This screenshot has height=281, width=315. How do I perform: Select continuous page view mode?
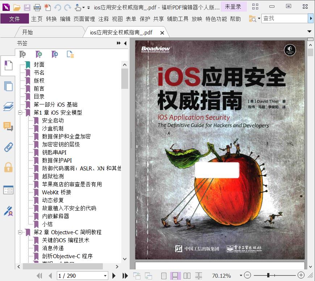(175, 276)
